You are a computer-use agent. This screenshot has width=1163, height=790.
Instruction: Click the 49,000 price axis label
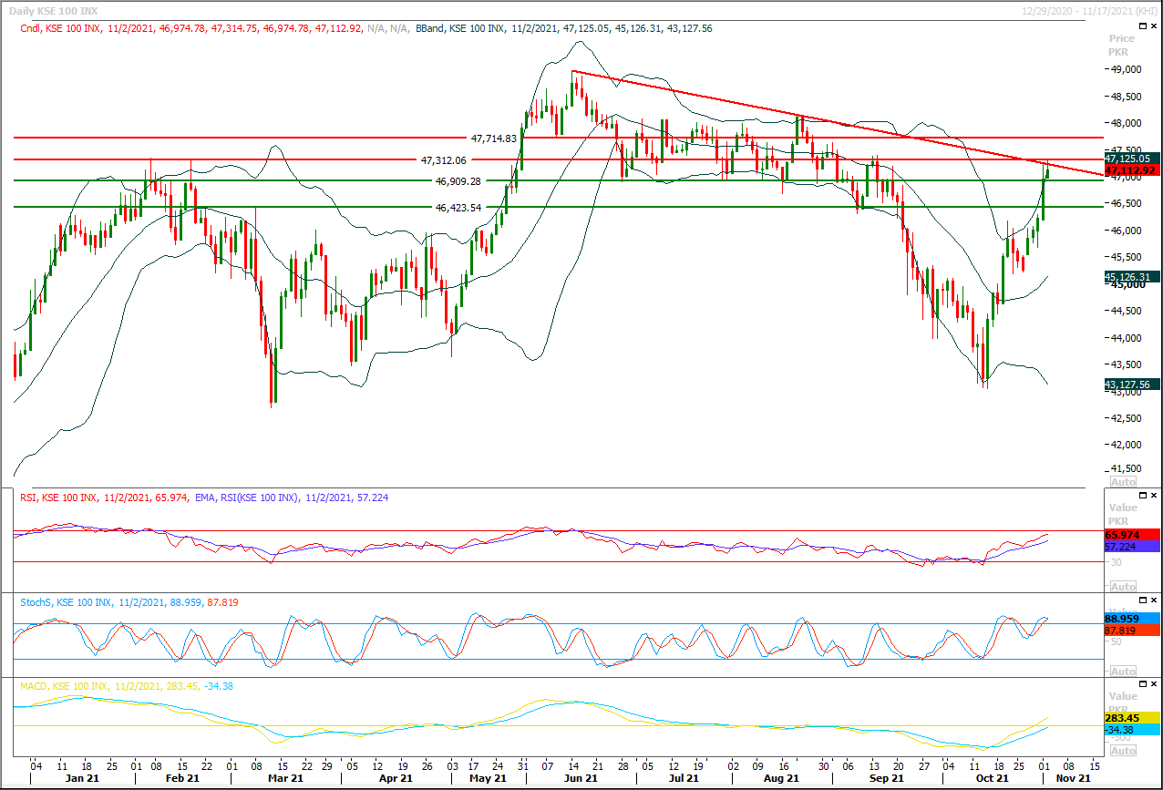pos(1128,69)
